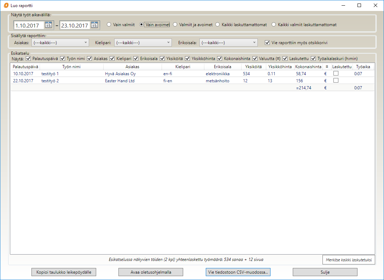Select the Easter Hand Ltd row
The height and width of the screenshot is (280, 384).
[x=120, y=81]
